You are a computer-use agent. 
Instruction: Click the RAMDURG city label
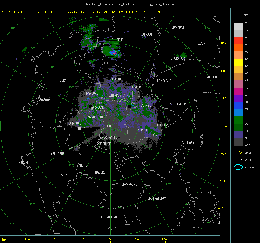pos(92,94)
